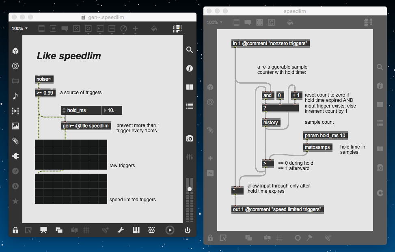Select param hold_ms 10 object
Screen dimensions: 395x252
pos(326,136)
